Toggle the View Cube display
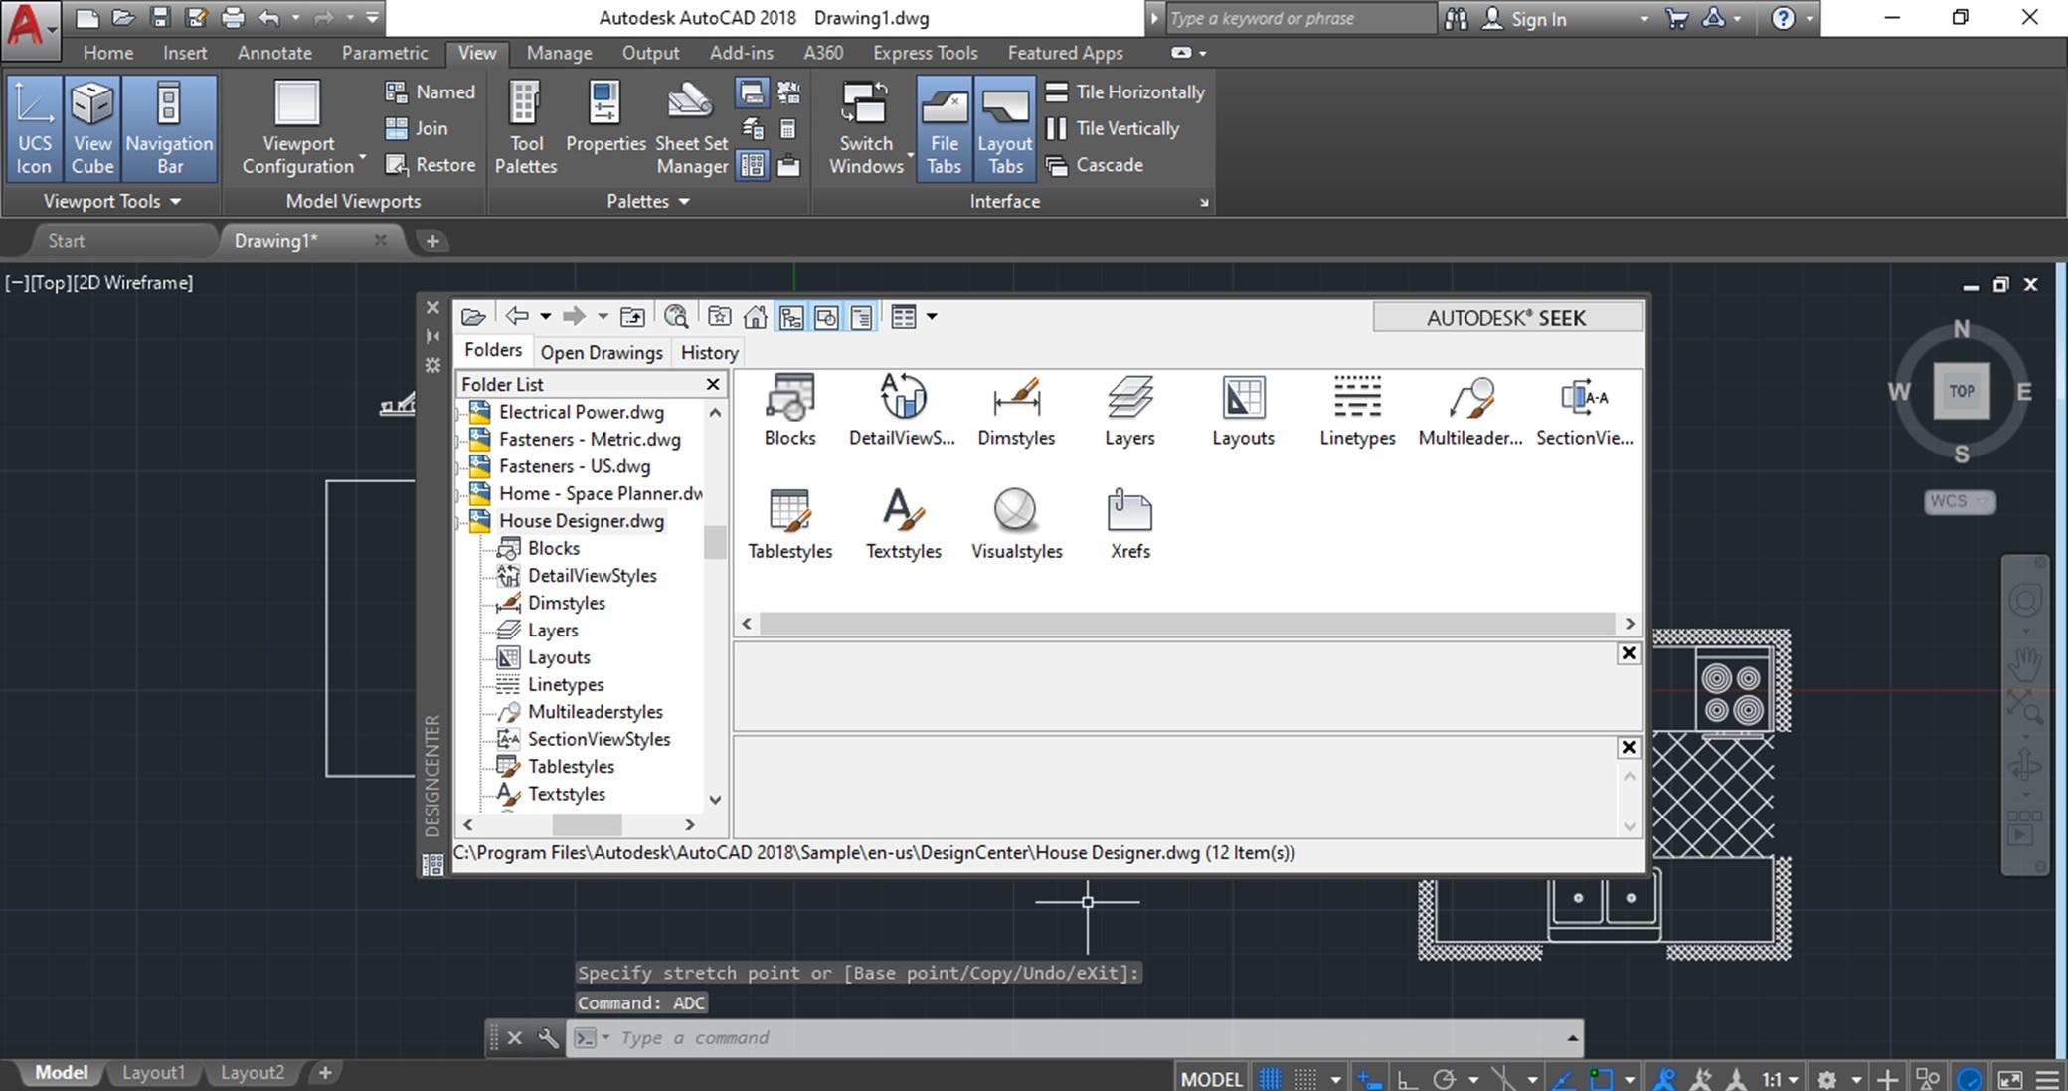Image resolution: width=2068 pixels, height=1091 pixels. pyautogui.click(x=91, y=128)
